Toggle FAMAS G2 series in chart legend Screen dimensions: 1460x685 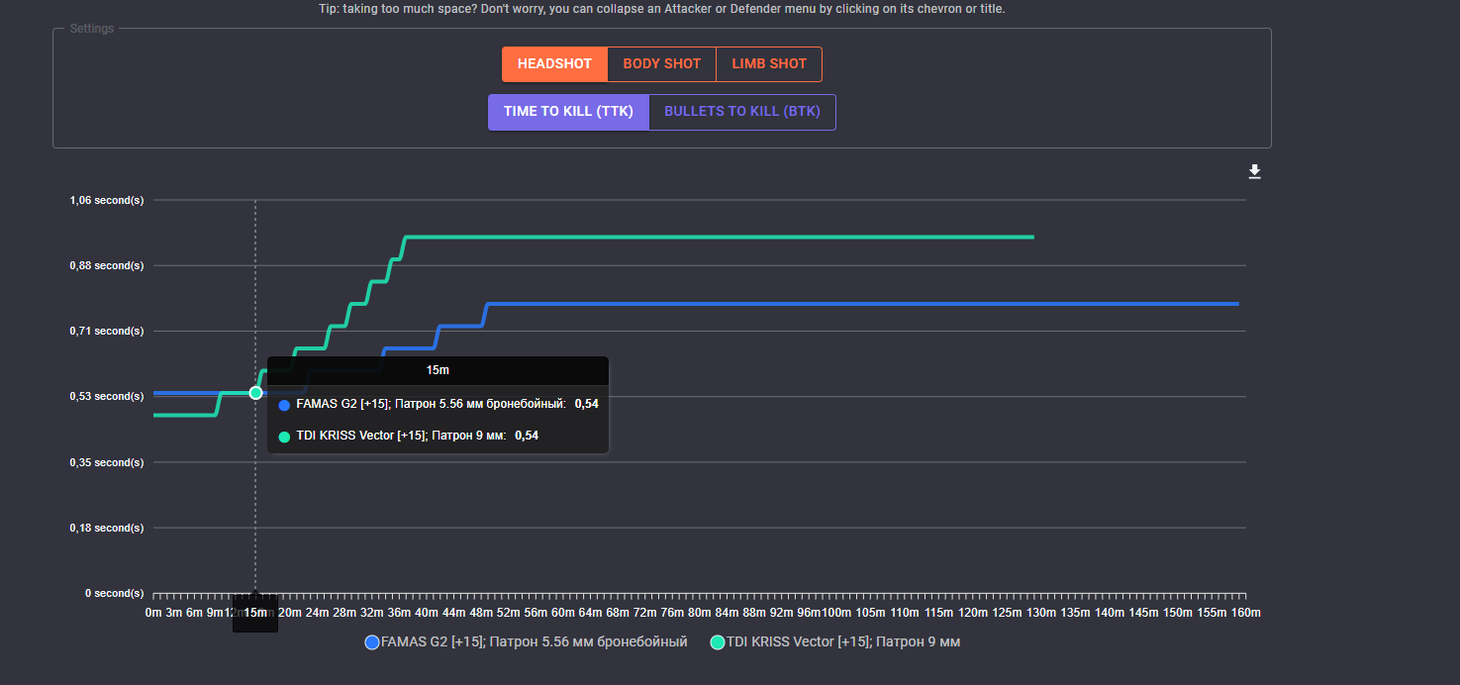click(x=526, y=642)
